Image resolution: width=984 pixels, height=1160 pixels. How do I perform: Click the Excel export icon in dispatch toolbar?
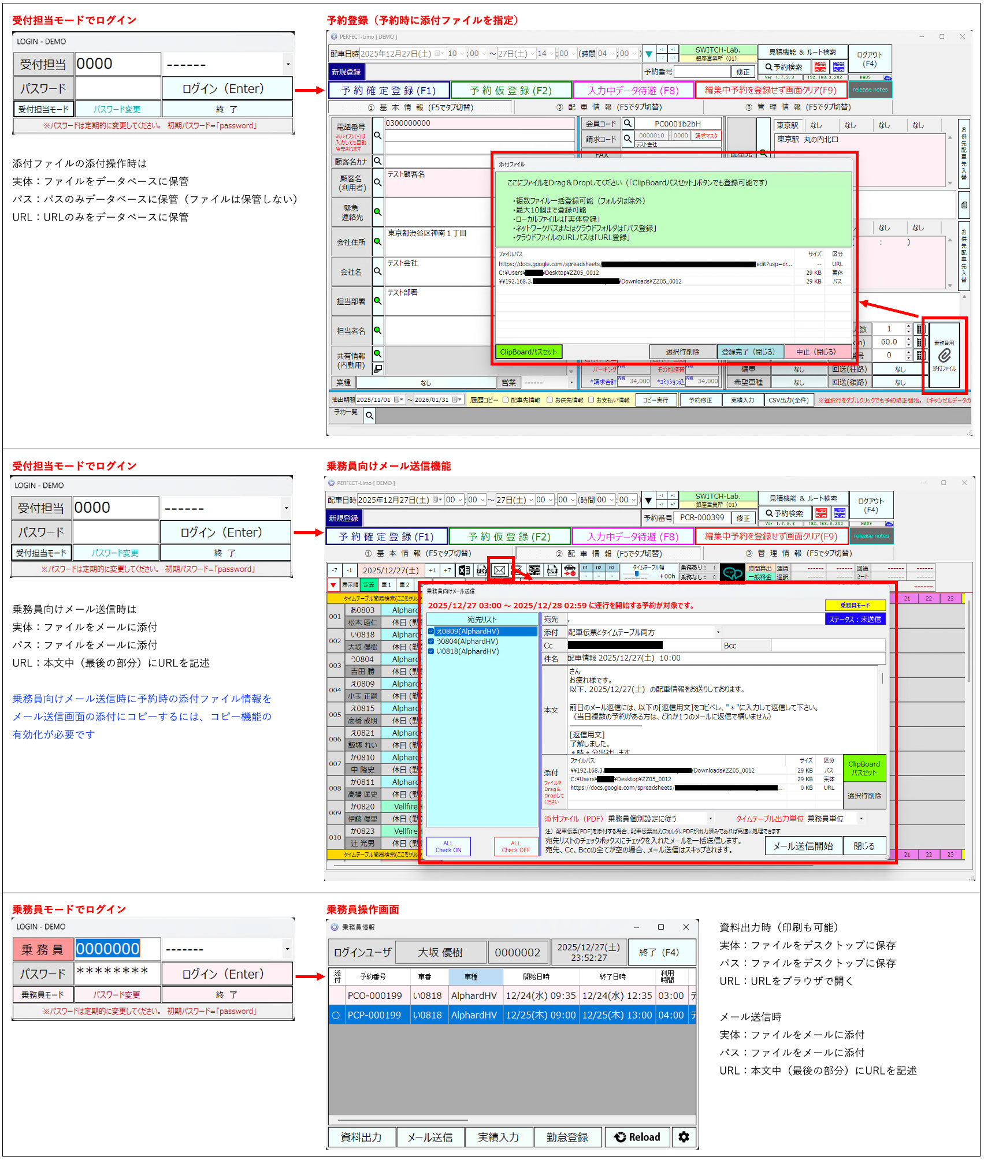tap(463, 570)
